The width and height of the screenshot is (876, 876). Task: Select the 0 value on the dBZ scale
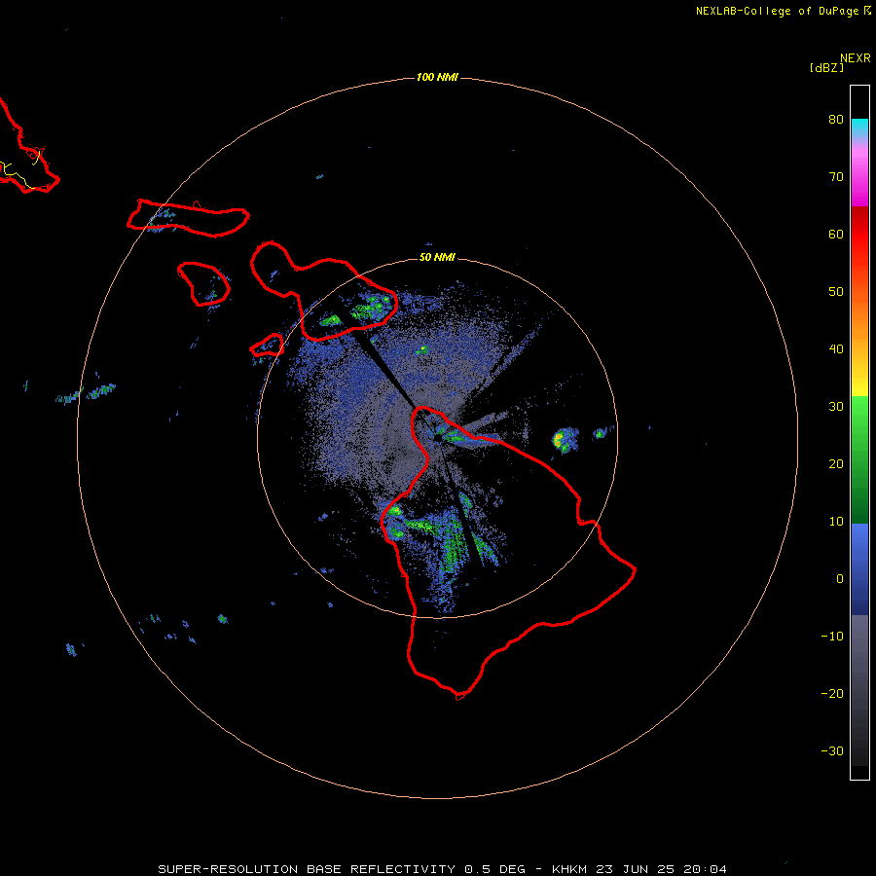click(x=840, y=579)
